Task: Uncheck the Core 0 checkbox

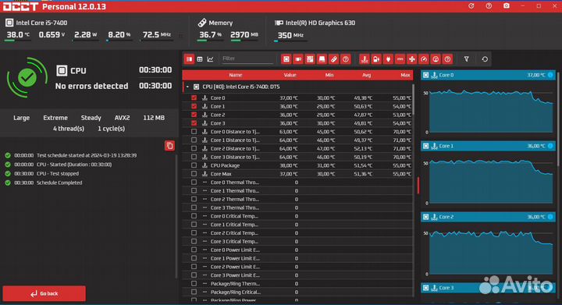Action: click(194, 98)
